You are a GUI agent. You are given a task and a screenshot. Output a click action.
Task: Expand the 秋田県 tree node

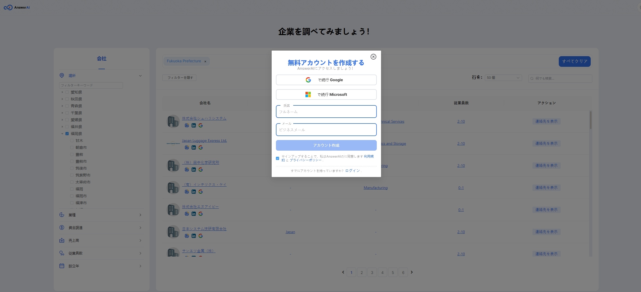click(62, 99)
